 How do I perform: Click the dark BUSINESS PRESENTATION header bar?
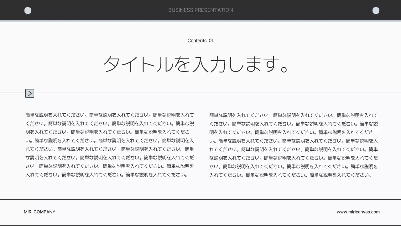tap(94, 9)
